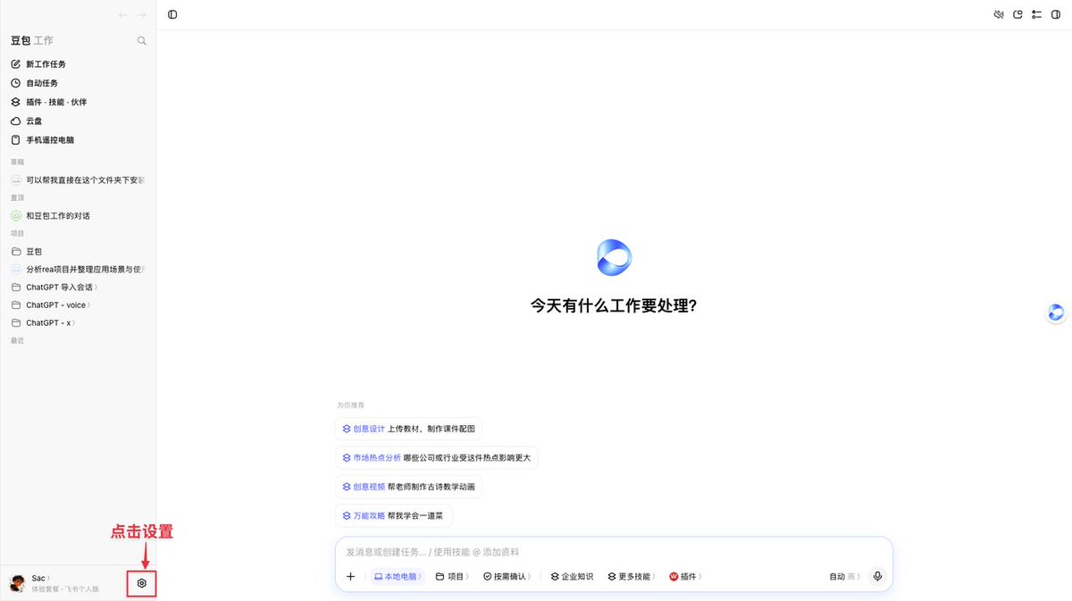
Task: Click the search magnifier in the sidebar
Action: [x=141, y=41]
